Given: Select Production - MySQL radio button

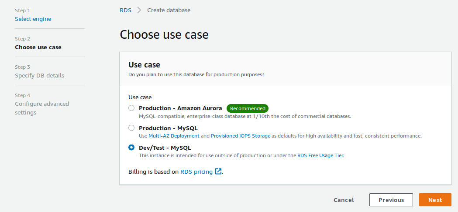Looking at the screenshot, I should pyautogui.click(x=131, y=128).
